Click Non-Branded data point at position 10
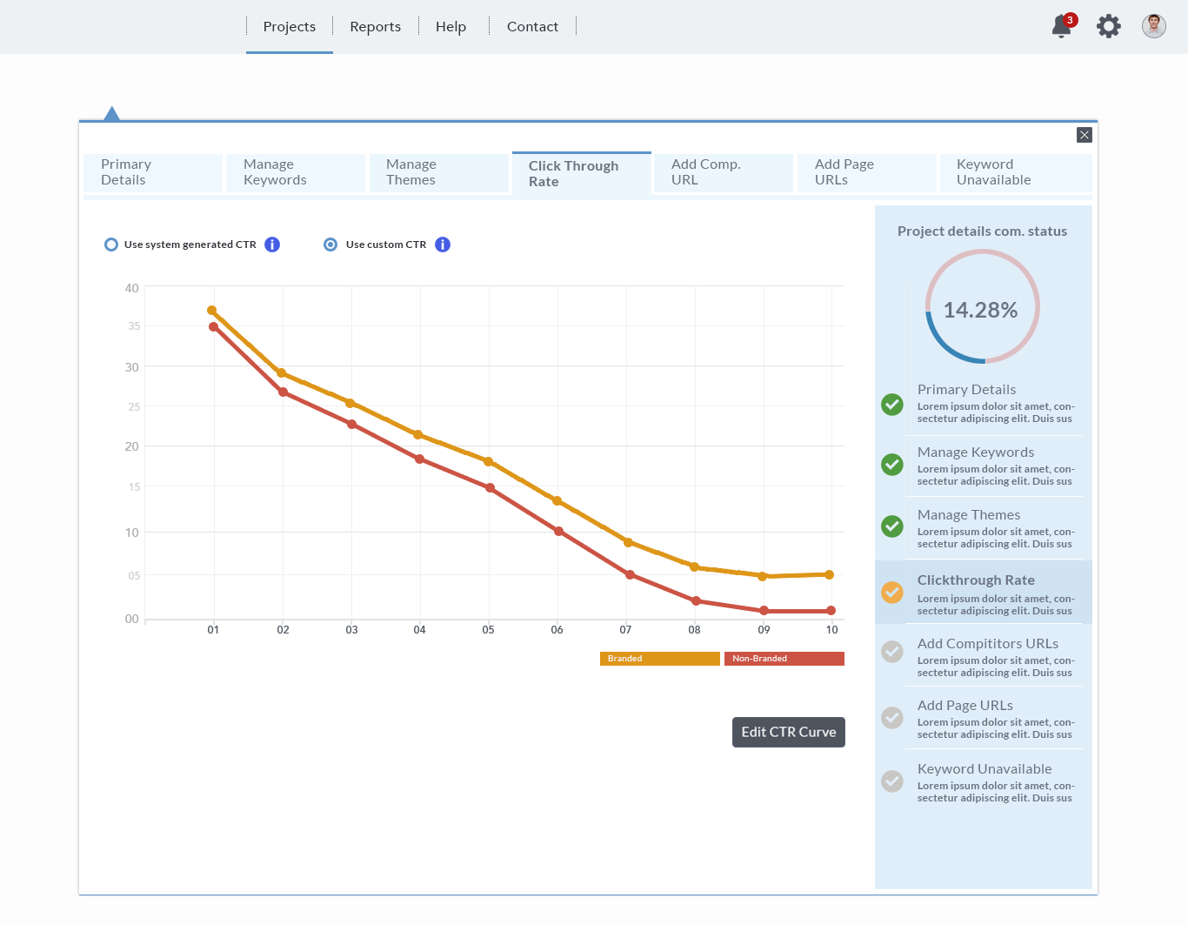 tap(831, 611)
